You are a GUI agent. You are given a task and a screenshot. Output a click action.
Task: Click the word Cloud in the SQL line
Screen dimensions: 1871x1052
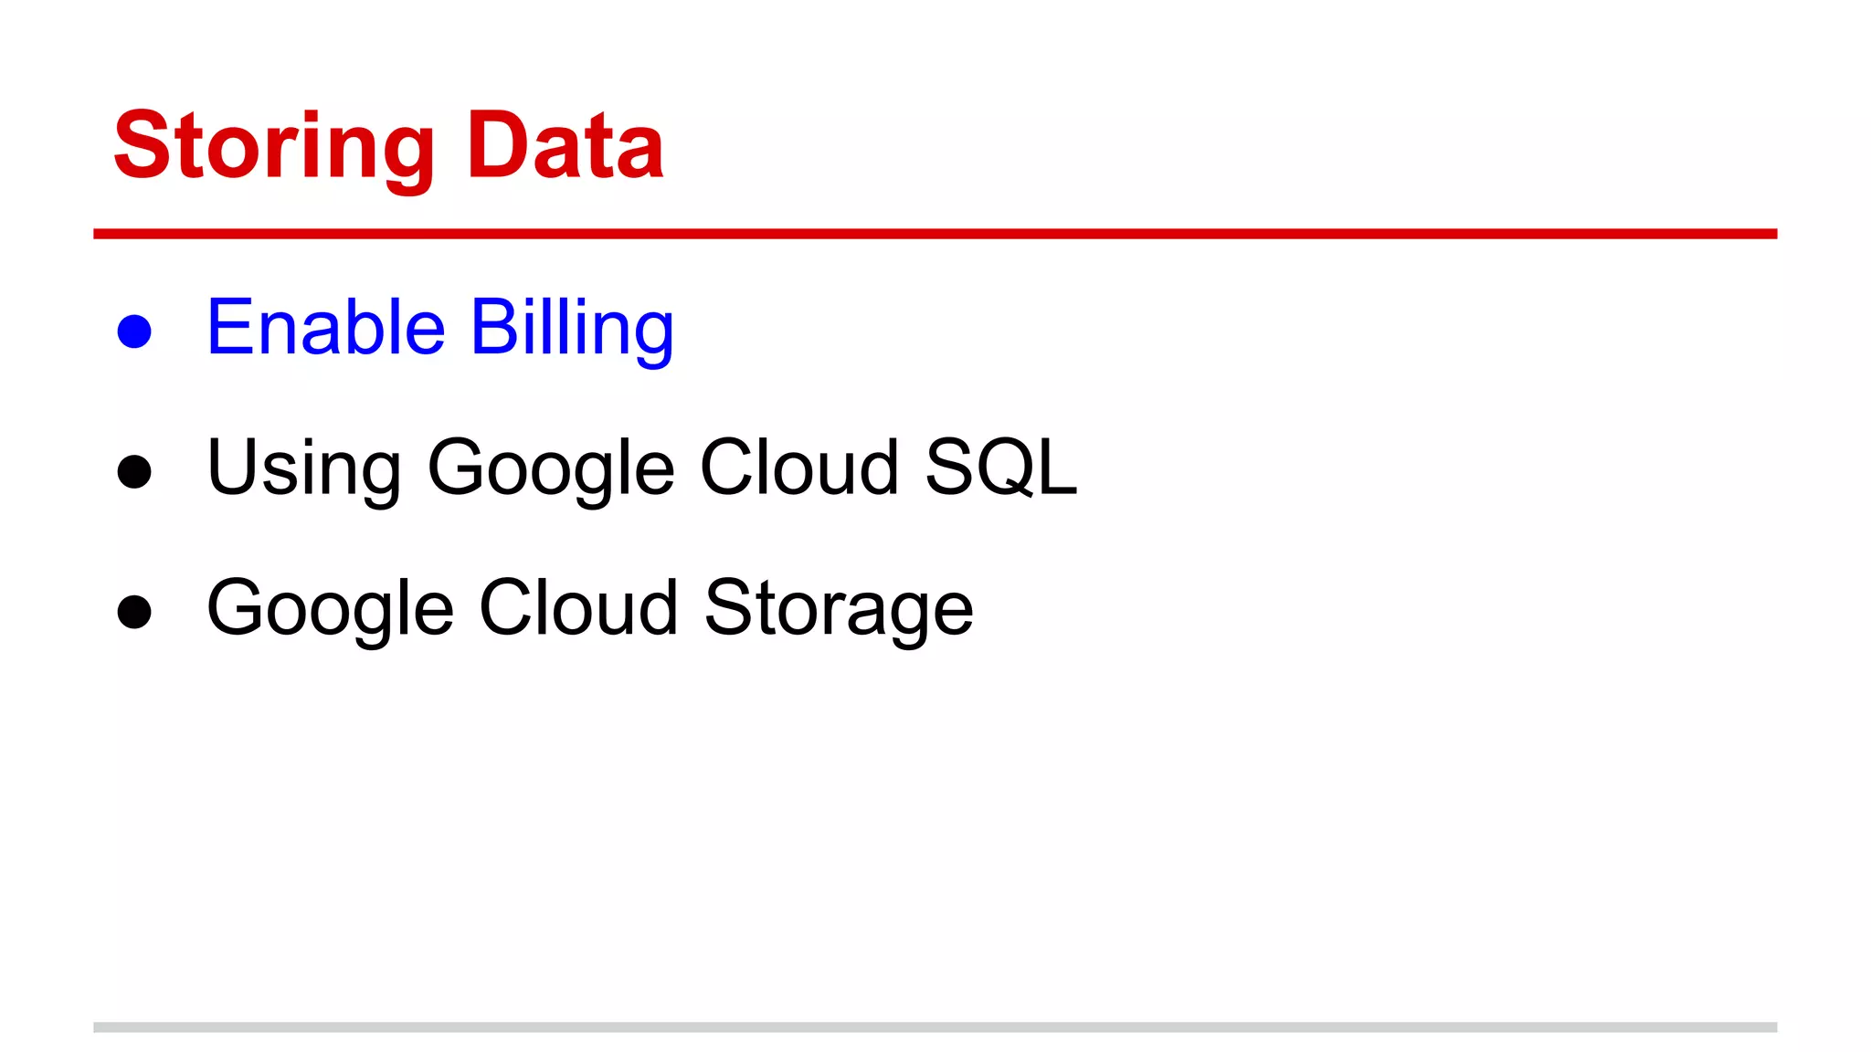click(799, 467)
